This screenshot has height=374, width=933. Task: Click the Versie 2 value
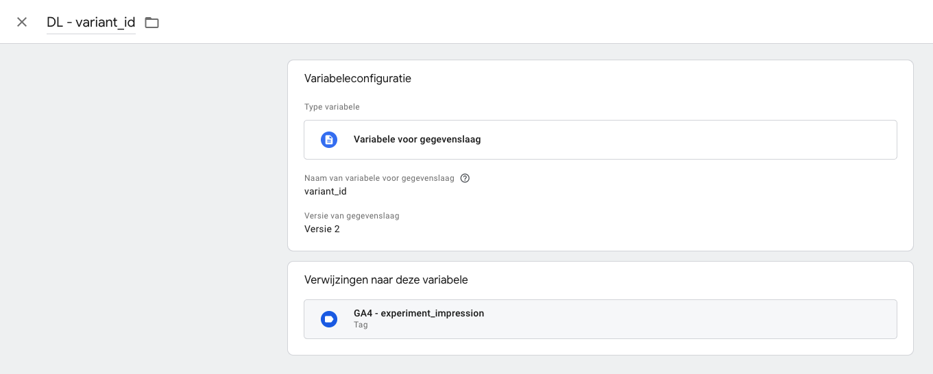322,229
